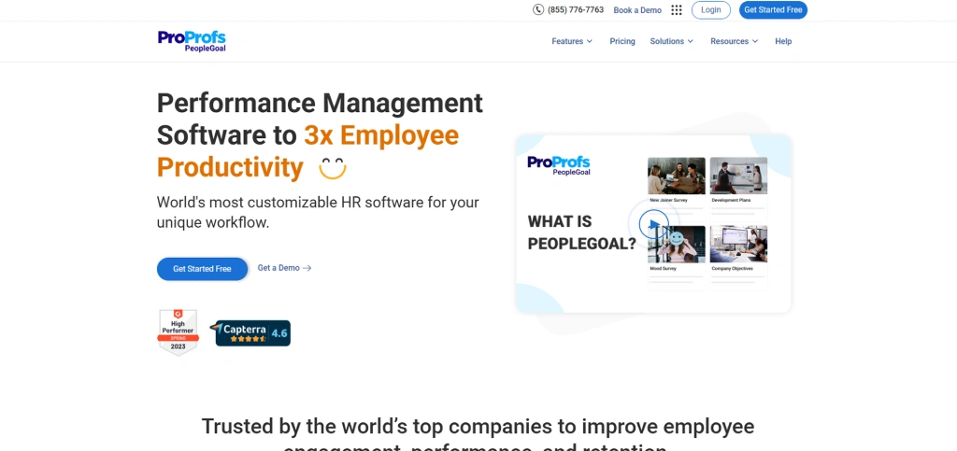957x451 pixels.
Task: Click the Capterra 4.6 rating badge
Action: (x=250, y=332)
